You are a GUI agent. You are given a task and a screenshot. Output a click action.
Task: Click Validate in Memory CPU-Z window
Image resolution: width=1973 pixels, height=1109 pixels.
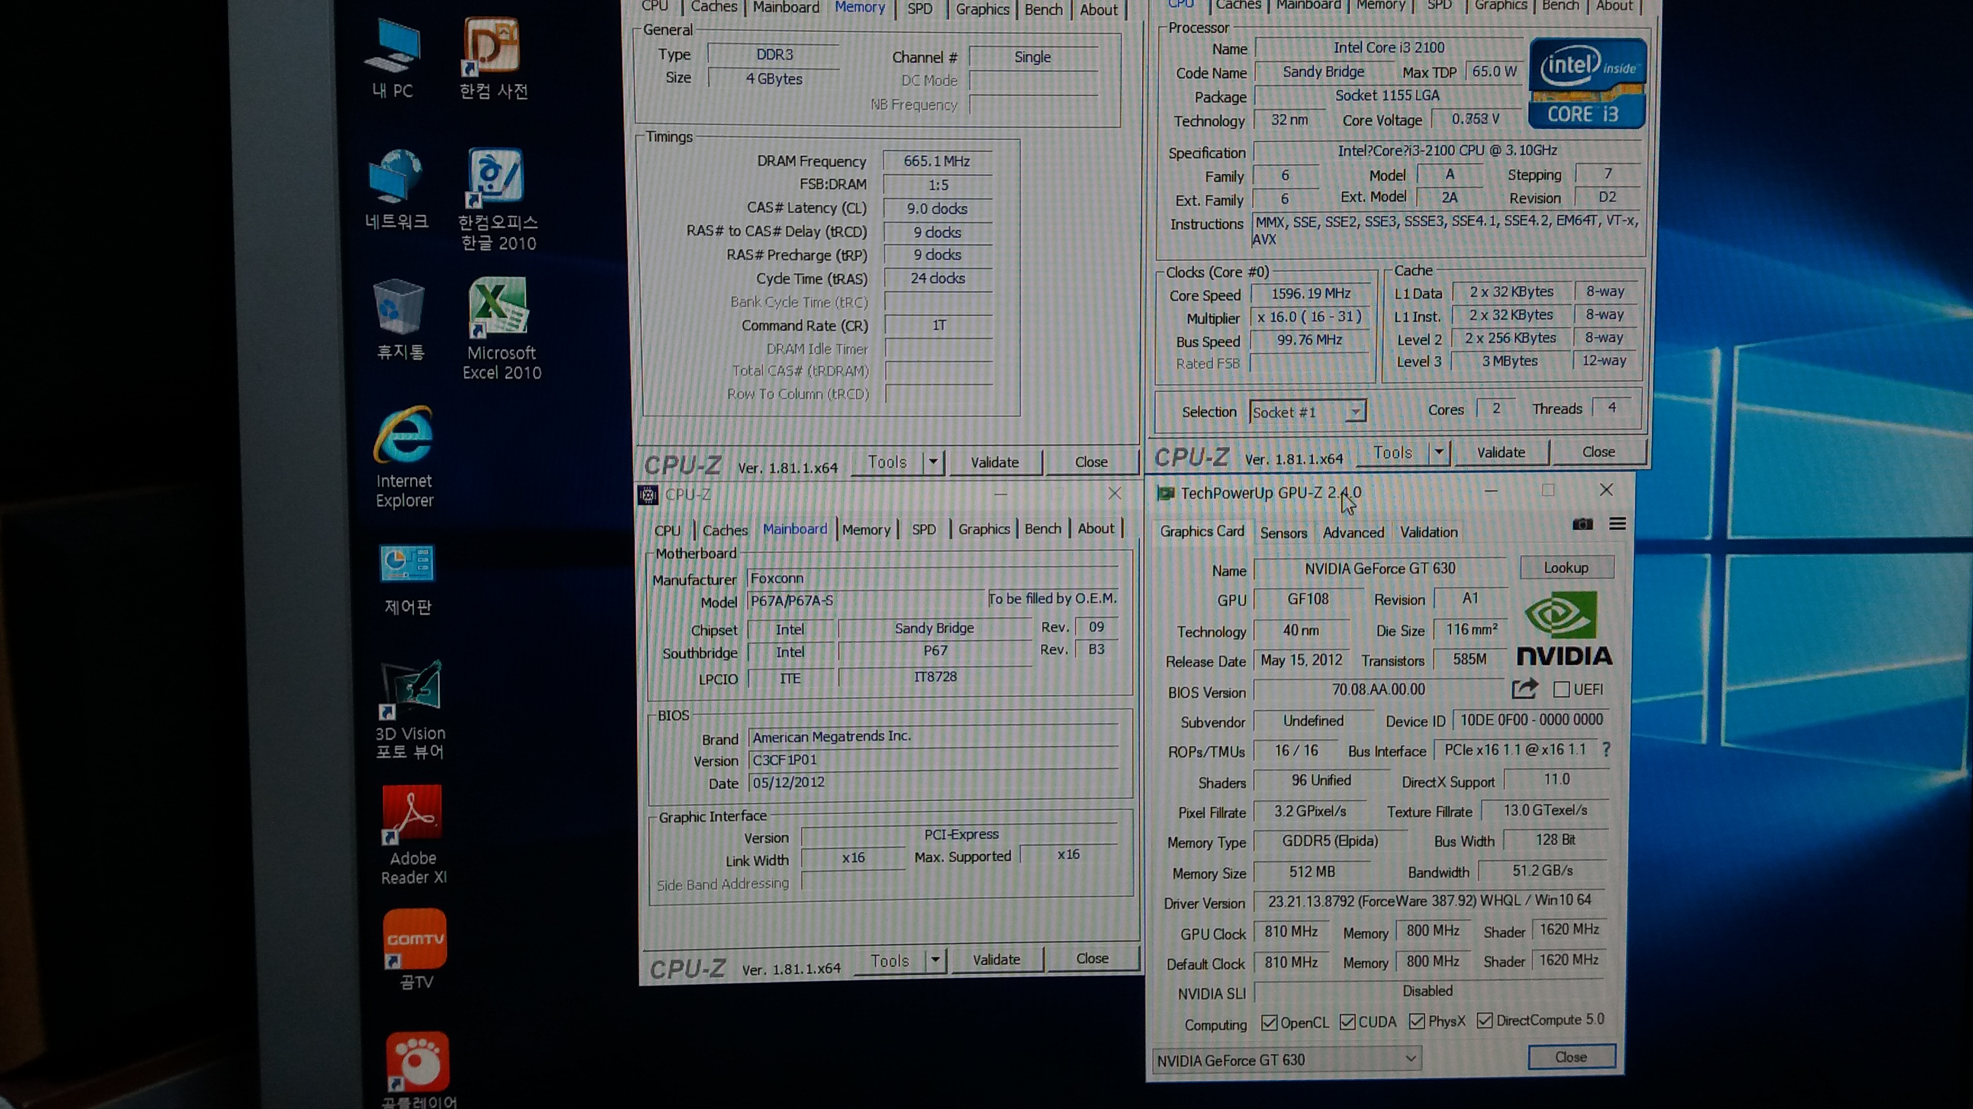coord(995,461)
